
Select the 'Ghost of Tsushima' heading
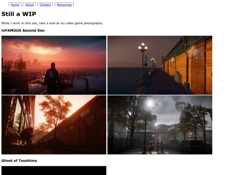coord(19,161)
